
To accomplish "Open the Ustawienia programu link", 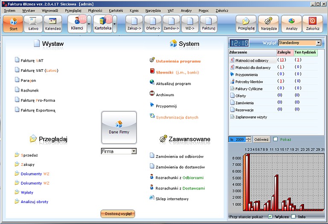I will coord(178,61).
